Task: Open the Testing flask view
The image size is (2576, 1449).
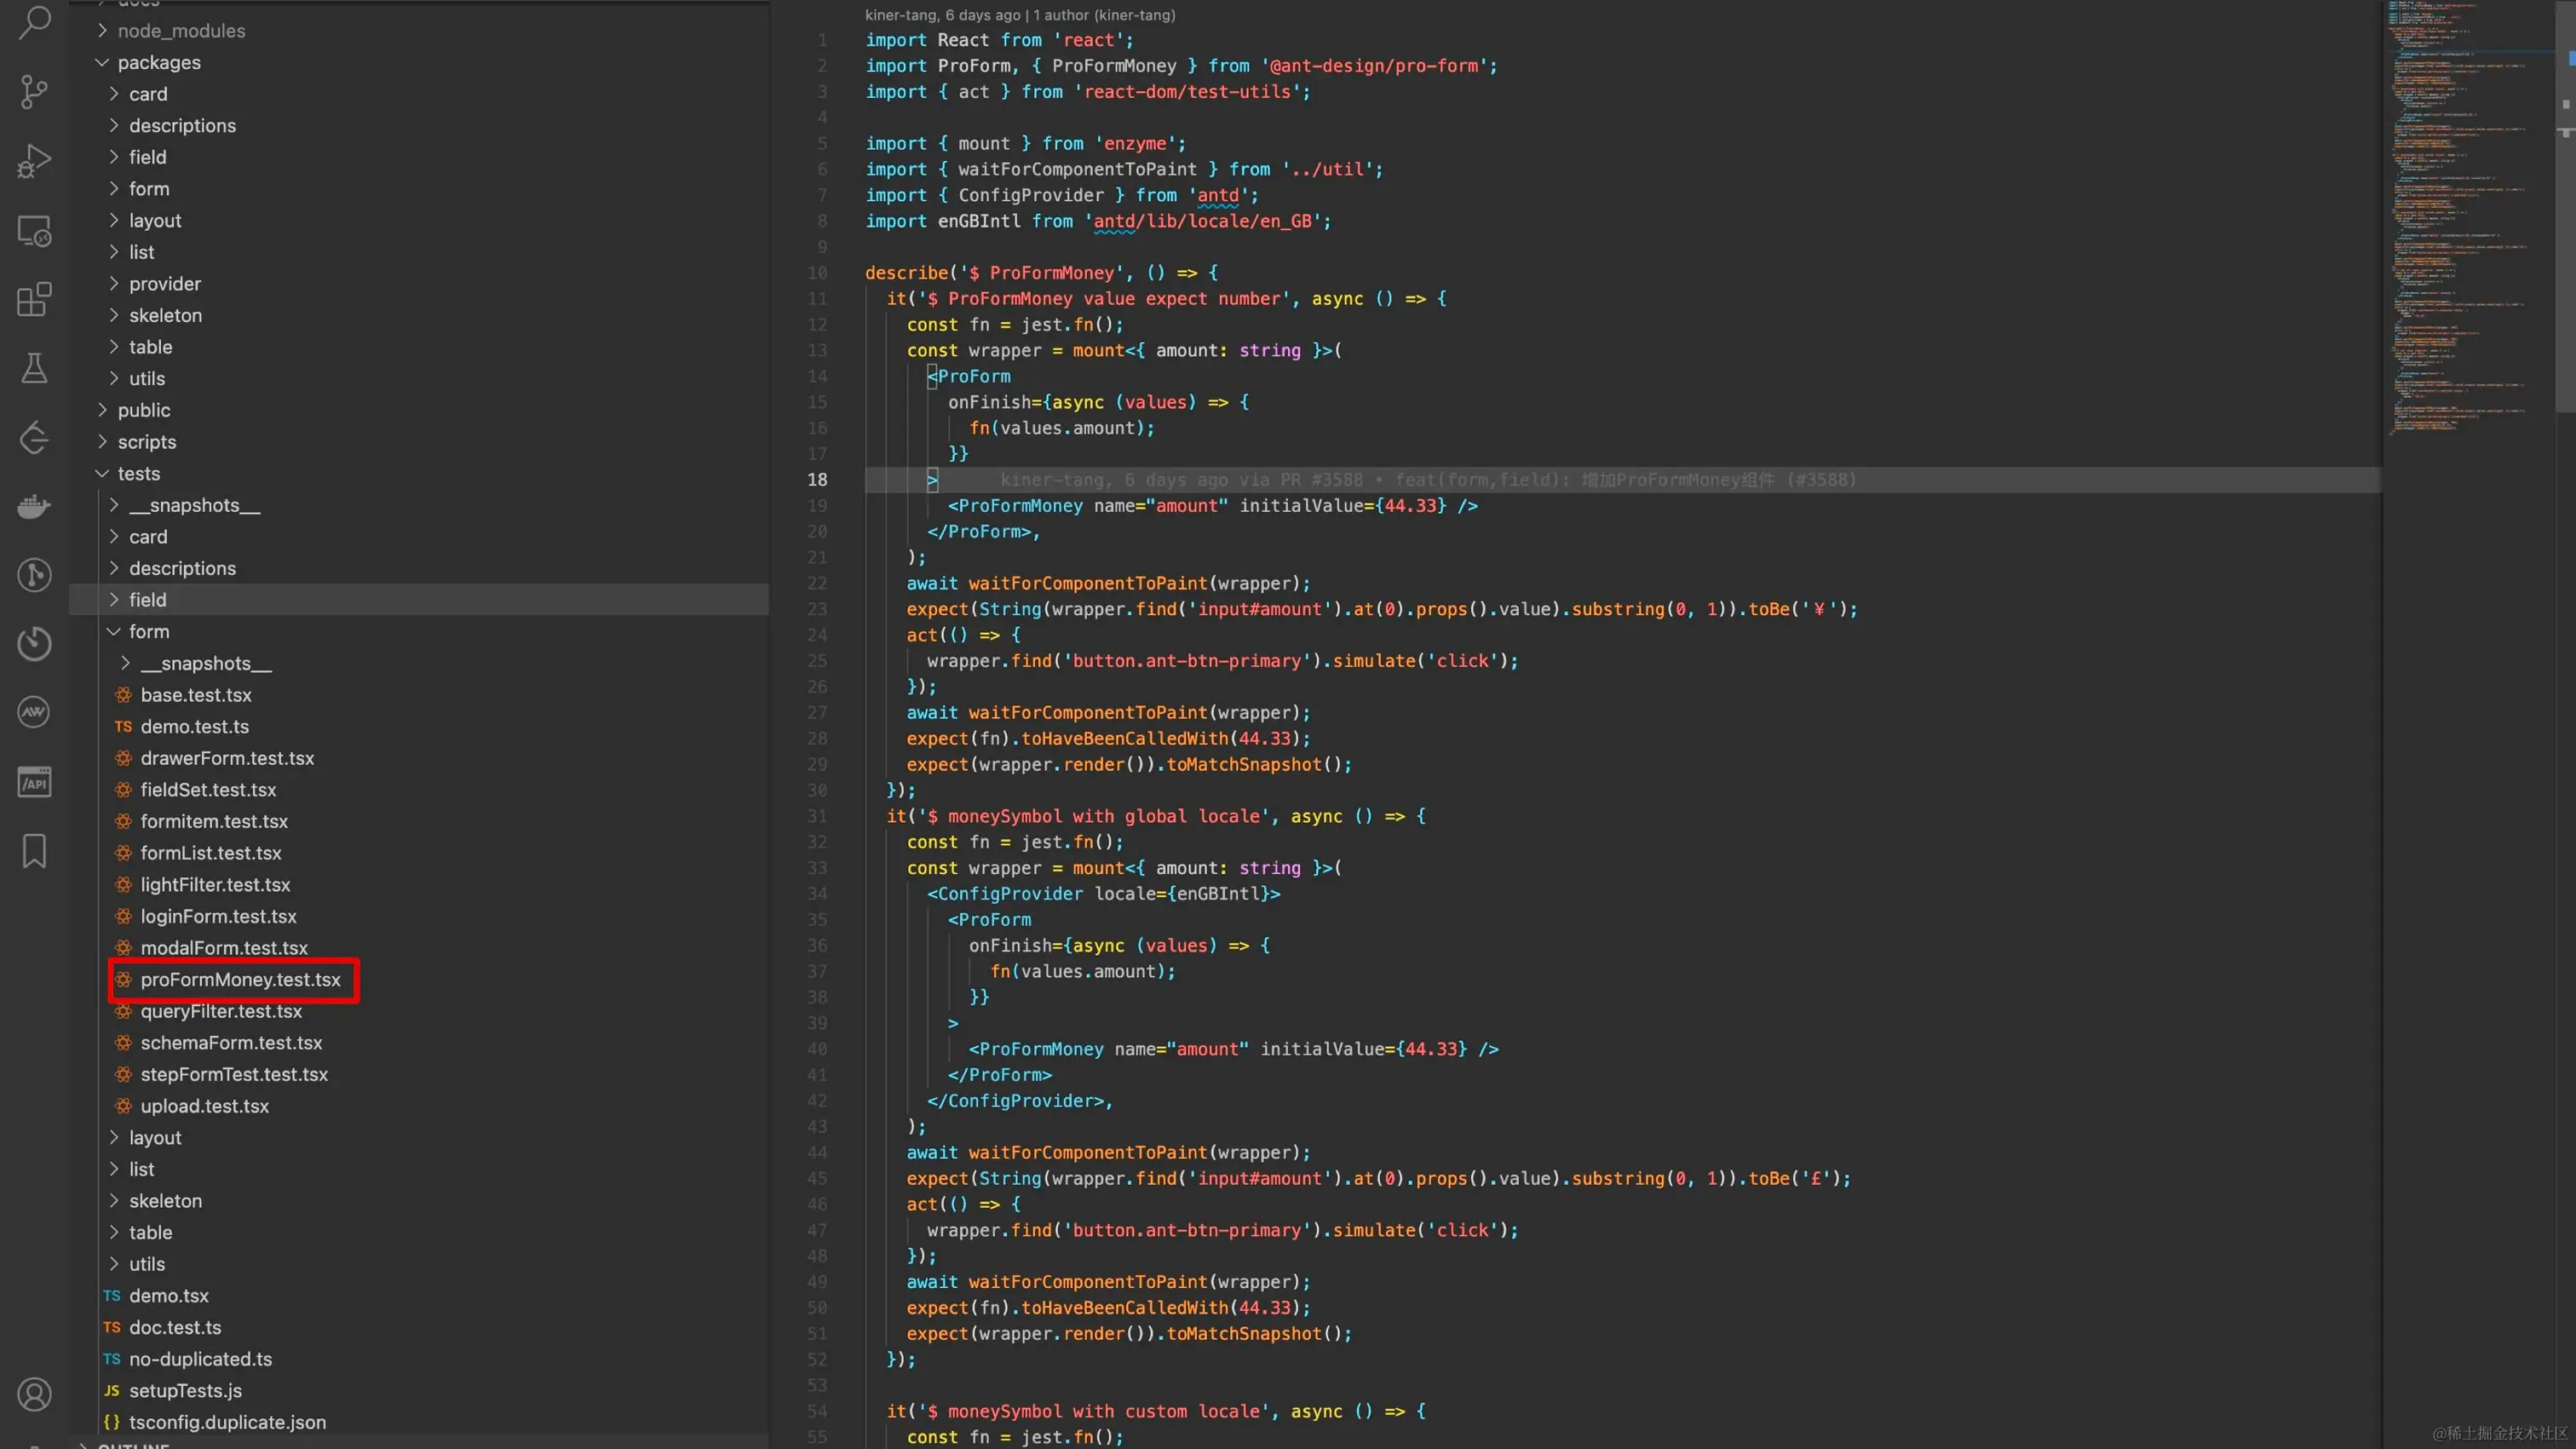Action: 34,368
